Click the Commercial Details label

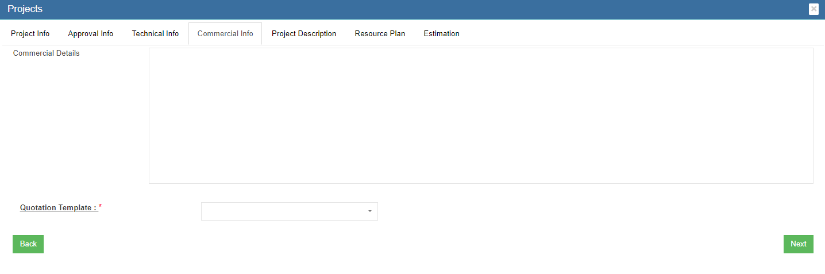point(46,53)
